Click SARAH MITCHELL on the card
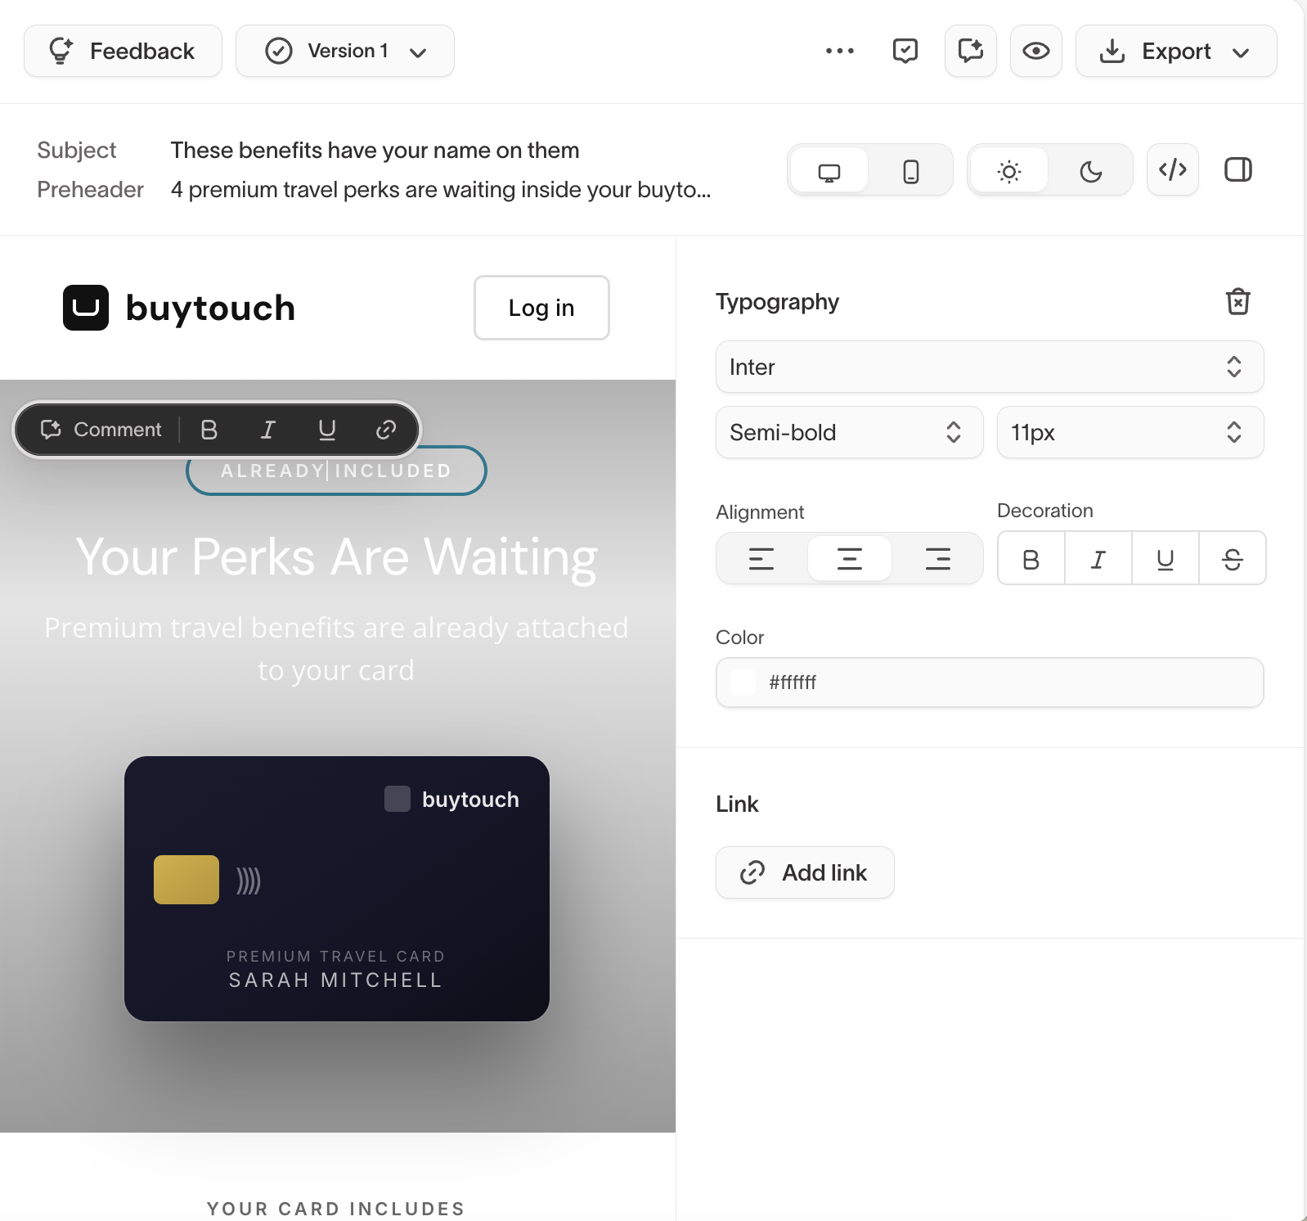1307x1221 pixels. click(x=335, y=980)
